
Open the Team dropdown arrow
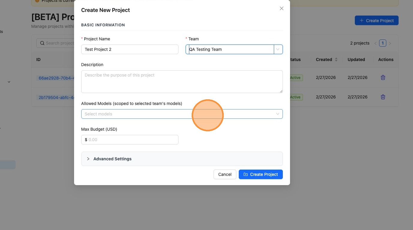tap(278, 49)
